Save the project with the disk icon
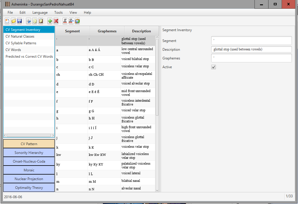 pyautogui.click(x=19, y=21)
